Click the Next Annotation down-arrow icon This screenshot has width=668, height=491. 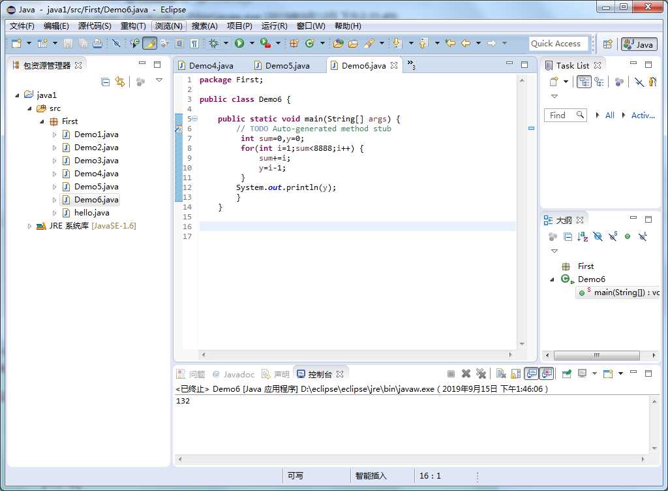click(x=397, y=43)
